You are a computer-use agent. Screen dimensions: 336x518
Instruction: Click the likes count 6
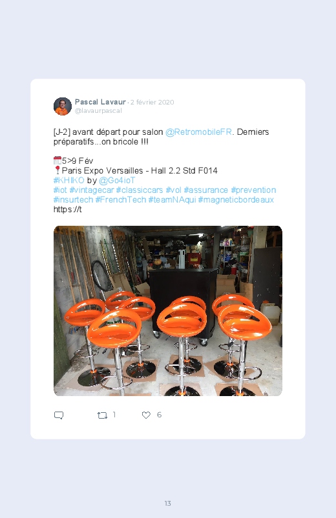point(159,415)
